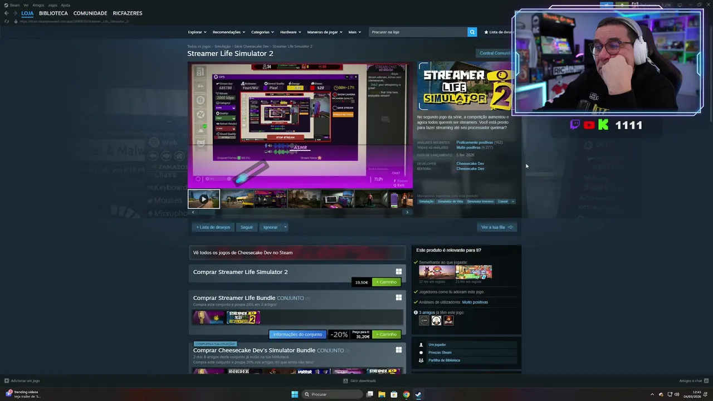Viewport: 713px width, 401px height.
Task: Play the trailer video thumbnail
Action: (203, 199)
